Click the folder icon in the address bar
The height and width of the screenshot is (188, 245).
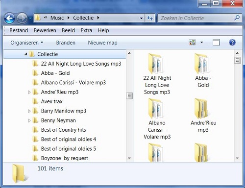[x=38, y=18]
